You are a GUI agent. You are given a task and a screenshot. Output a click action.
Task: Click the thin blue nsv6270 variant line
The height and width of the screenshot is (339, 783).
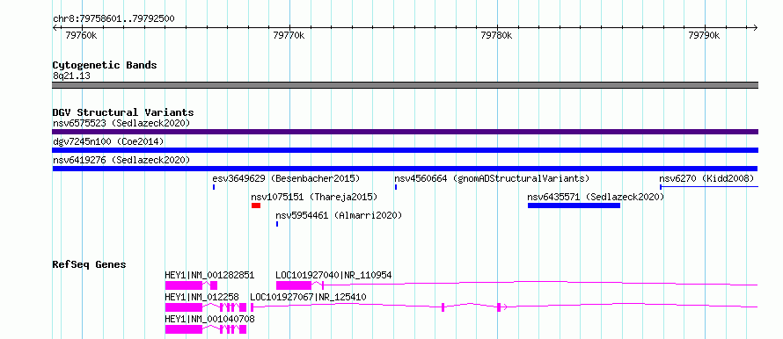click(x=709, y=187)
